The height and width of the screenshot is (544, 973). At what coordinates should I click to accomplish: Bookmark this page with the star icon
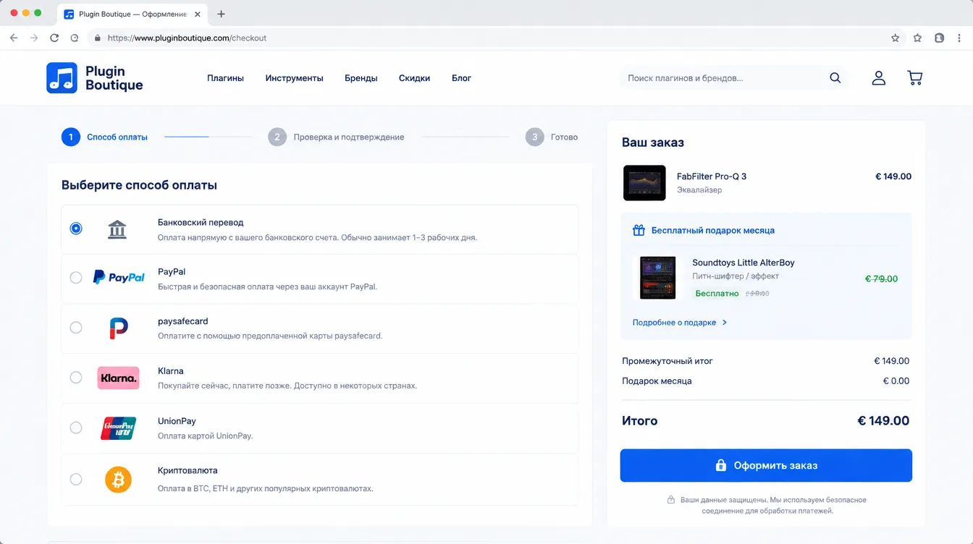coord(896,38)
